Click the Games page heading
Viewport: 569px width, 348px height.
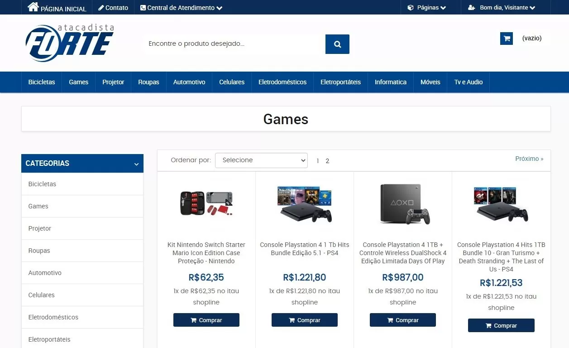pyautogui.click(x=286, y=119)
